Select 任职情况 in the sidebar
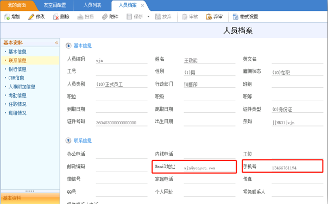This screenshot has width=328, height=204. pyautogui.click(x=17, y=104)
